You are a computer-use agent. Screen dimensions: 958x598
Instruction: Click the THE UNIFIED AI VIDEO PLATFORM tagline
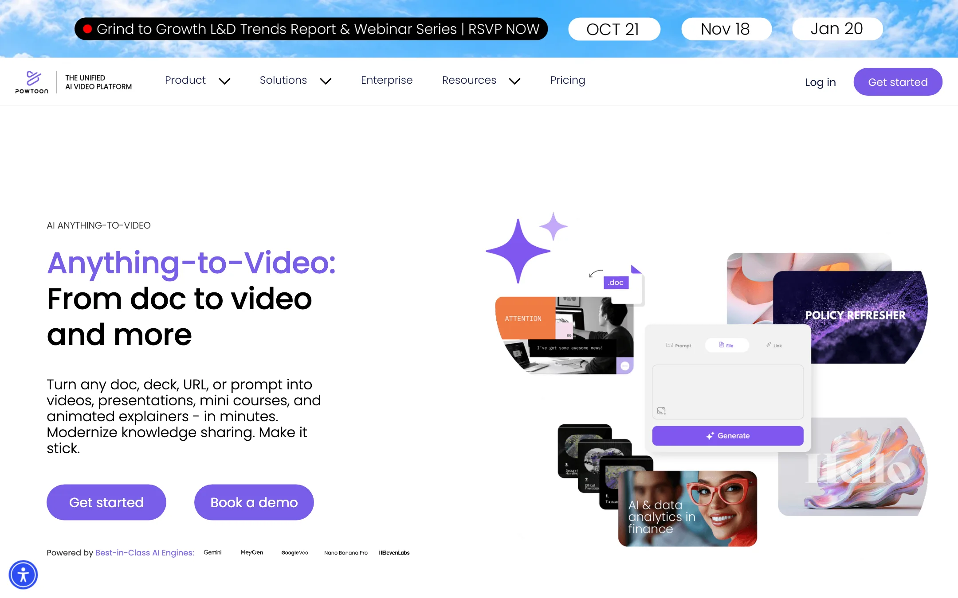98,82
